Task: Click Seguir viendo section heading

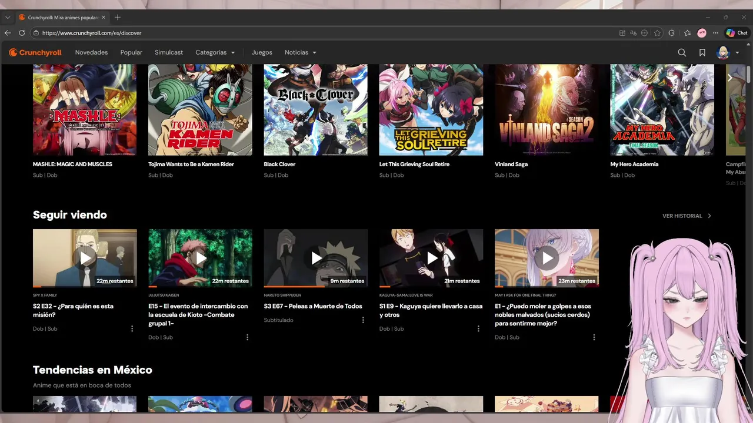Action: click(x=70, y=214)
